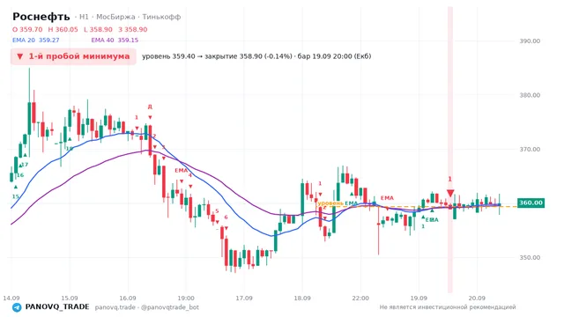
Task: Click the low value 'L 358.90'
Action: tap(98, 29)
